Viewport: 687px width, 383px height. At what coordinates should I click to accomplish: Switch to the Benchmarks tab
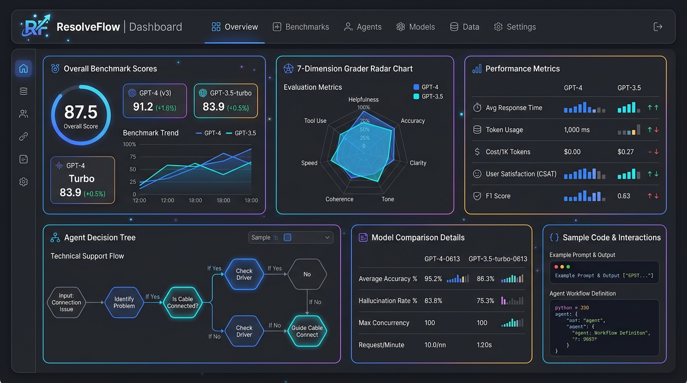301,27
